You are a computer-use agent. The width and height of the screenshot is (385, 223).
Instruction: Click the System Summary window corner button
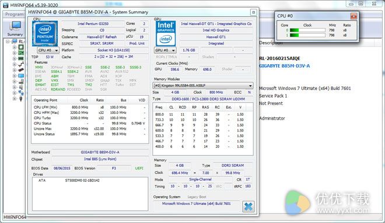click(x=254, y=12)
